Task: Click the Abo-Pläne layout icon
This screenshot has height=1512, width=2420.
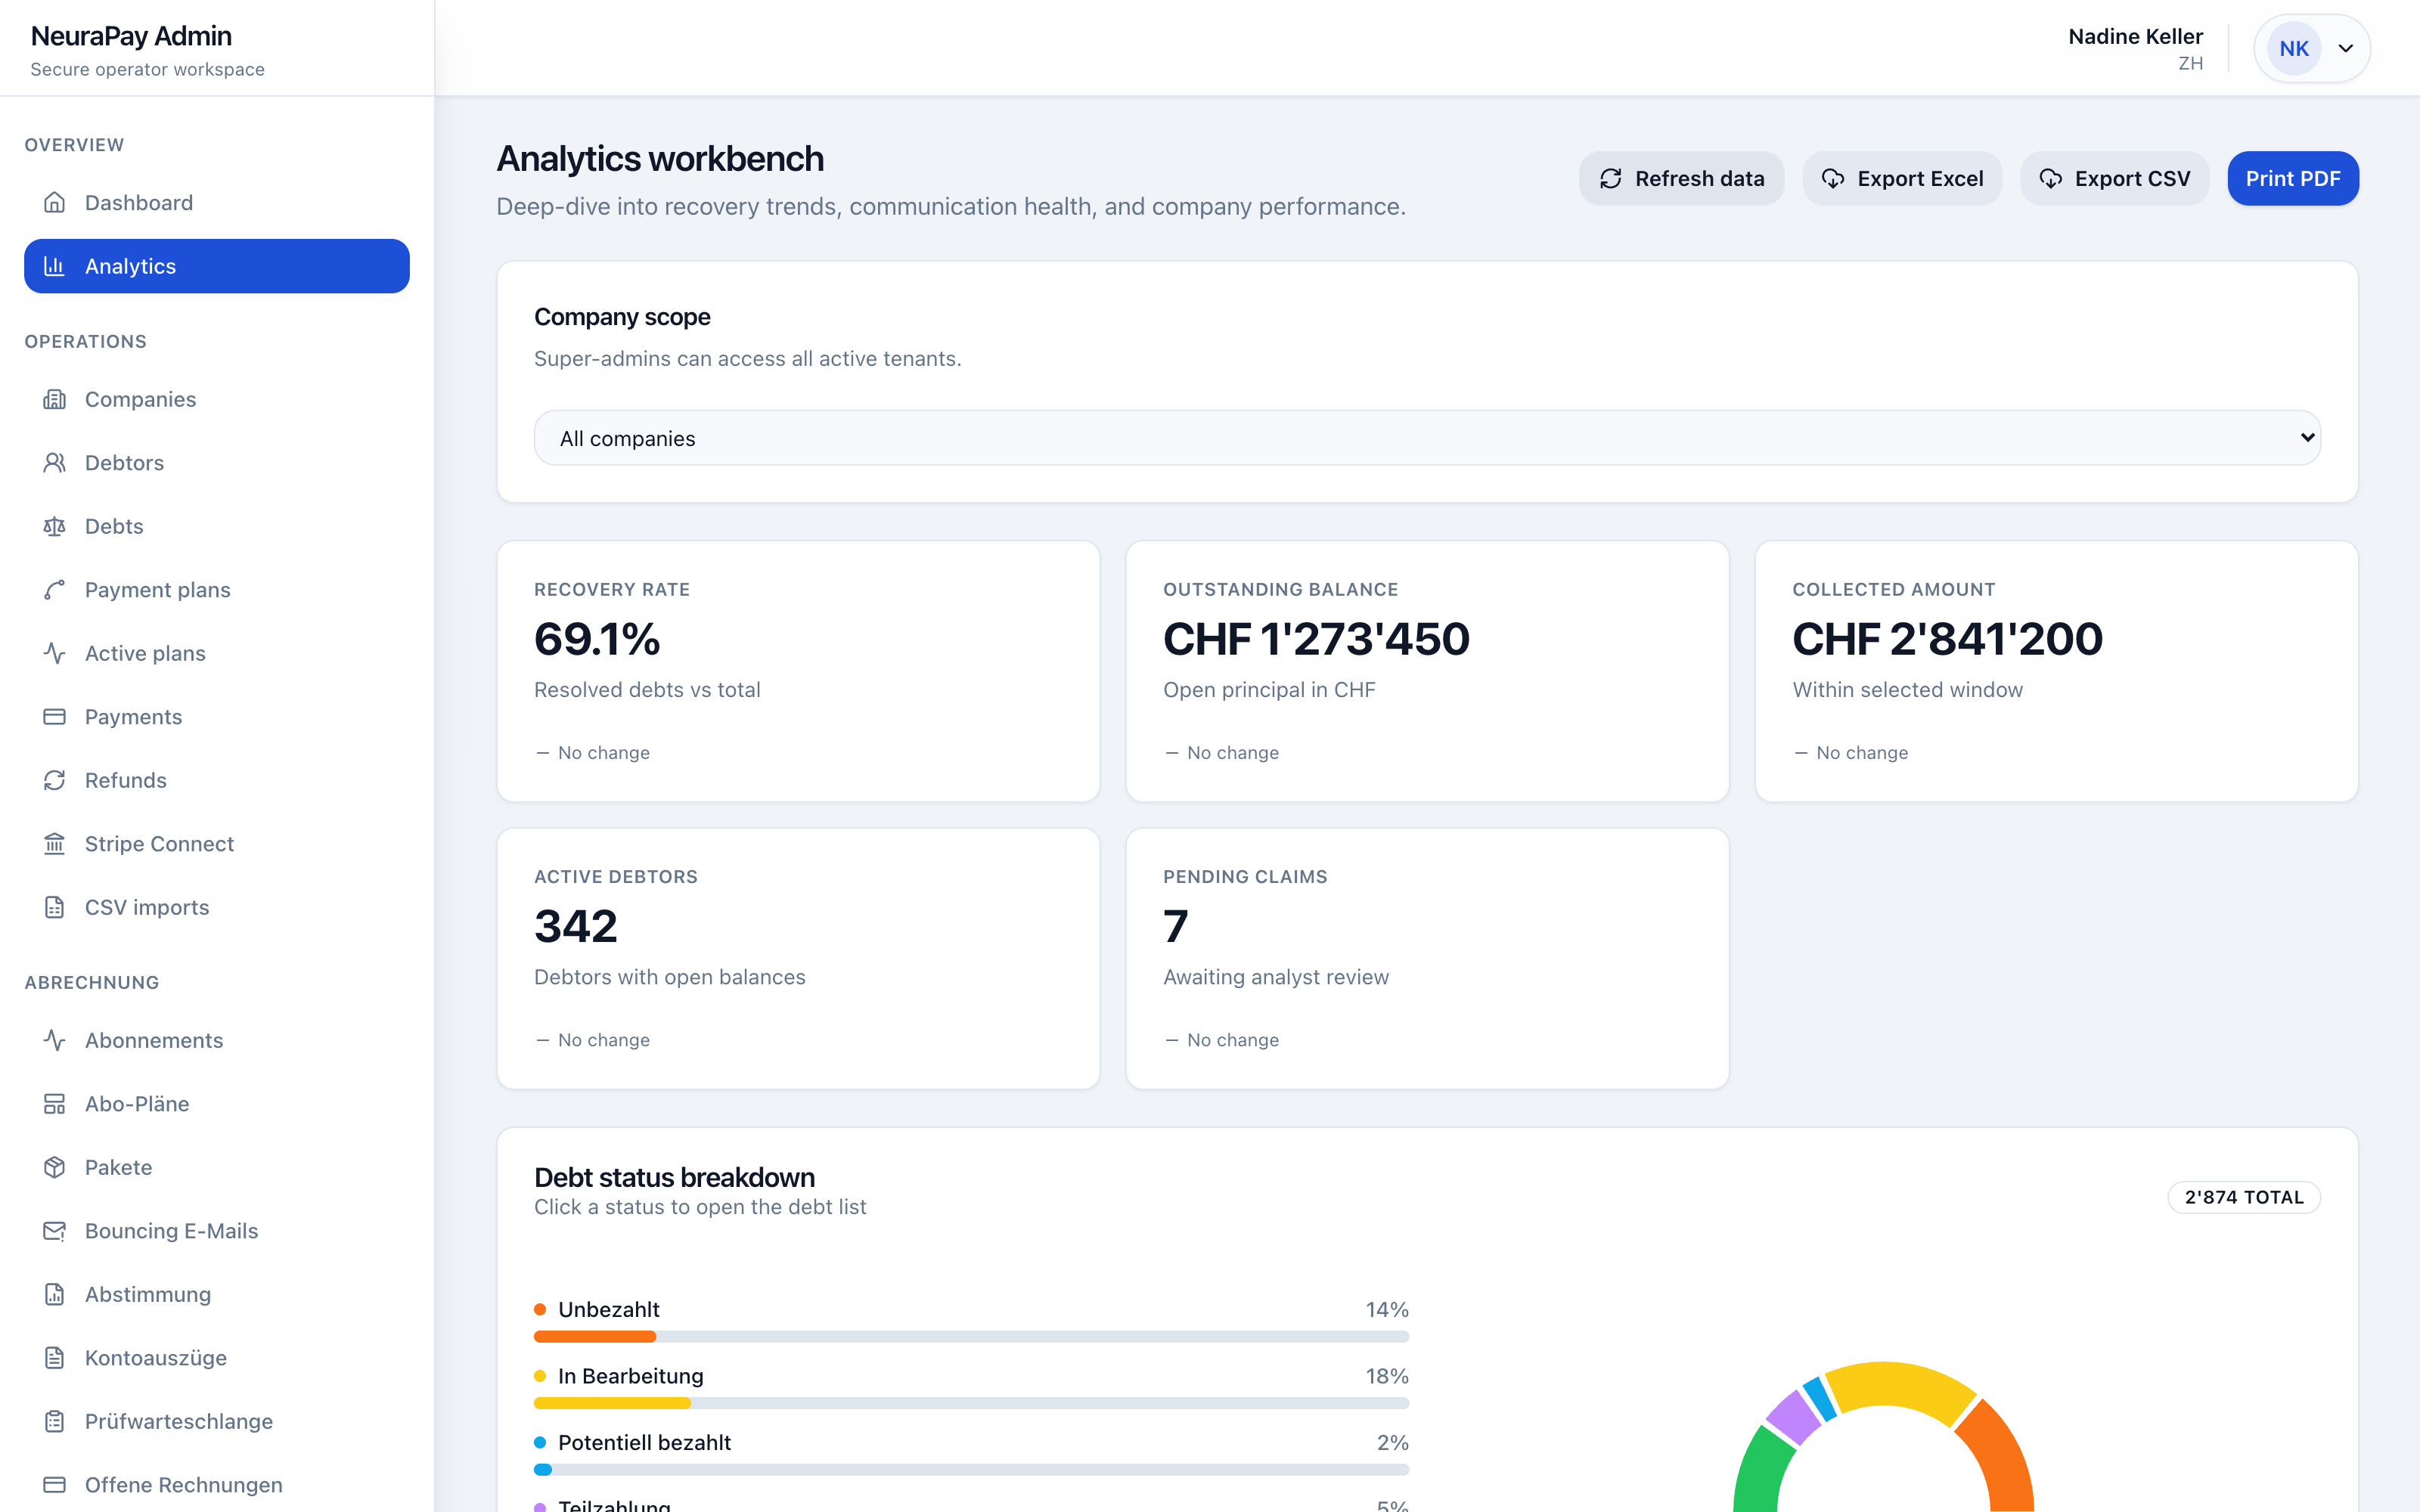Action: click(x=54, y=1104)
